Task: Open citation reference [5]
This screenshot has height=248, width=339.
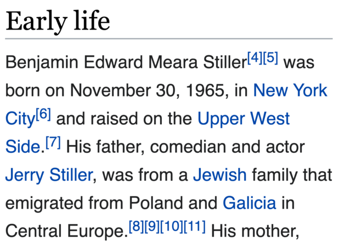Action: 270,57
